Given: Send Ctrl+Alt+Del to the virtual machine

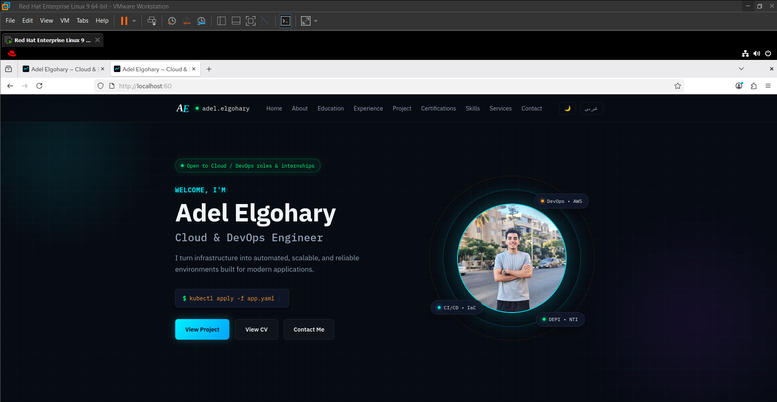Looking at the screenshot, I should pyautogui.click(x=152, y=21).
